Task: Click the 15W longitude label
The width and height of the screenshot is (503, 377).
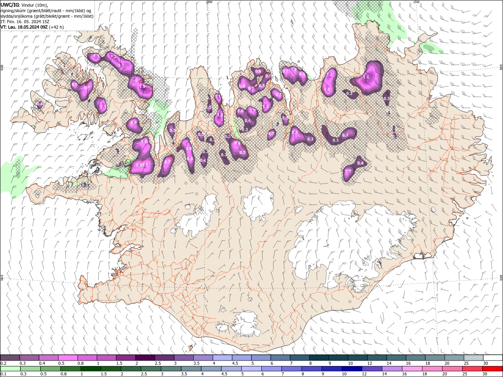Action: click(x=416, y=2)
